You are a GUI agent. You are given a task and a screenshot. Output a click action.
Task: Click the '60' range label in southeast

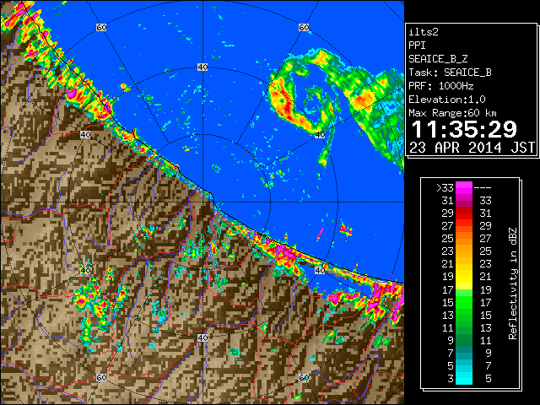click(304, 377)
